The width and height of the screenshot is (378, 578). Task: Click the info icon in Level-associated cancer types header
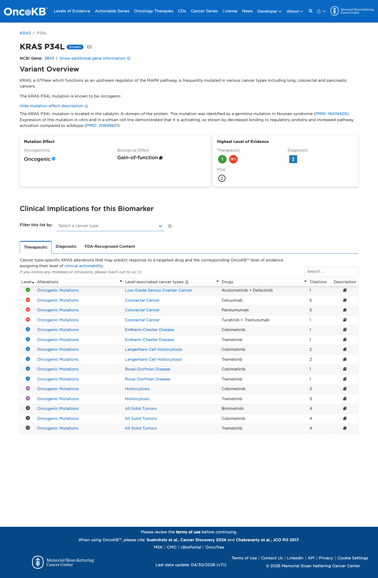click(x=187, y=282)
